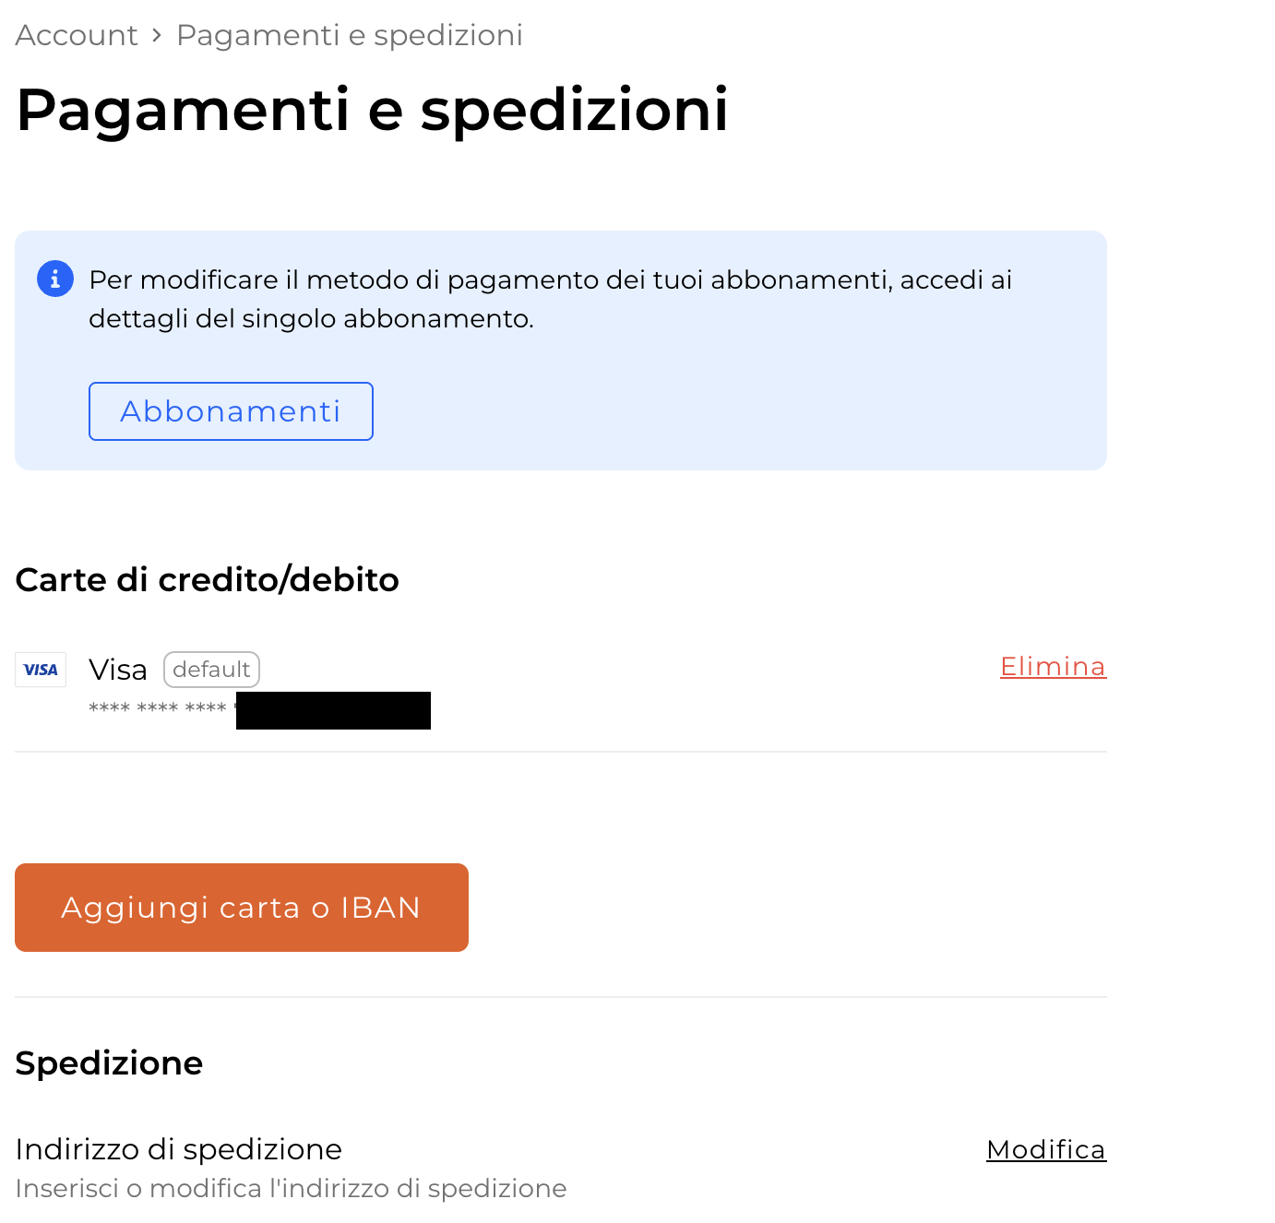Click the default badge next to Visa
The image size is (1275, 1223).
tap(211, 670)
